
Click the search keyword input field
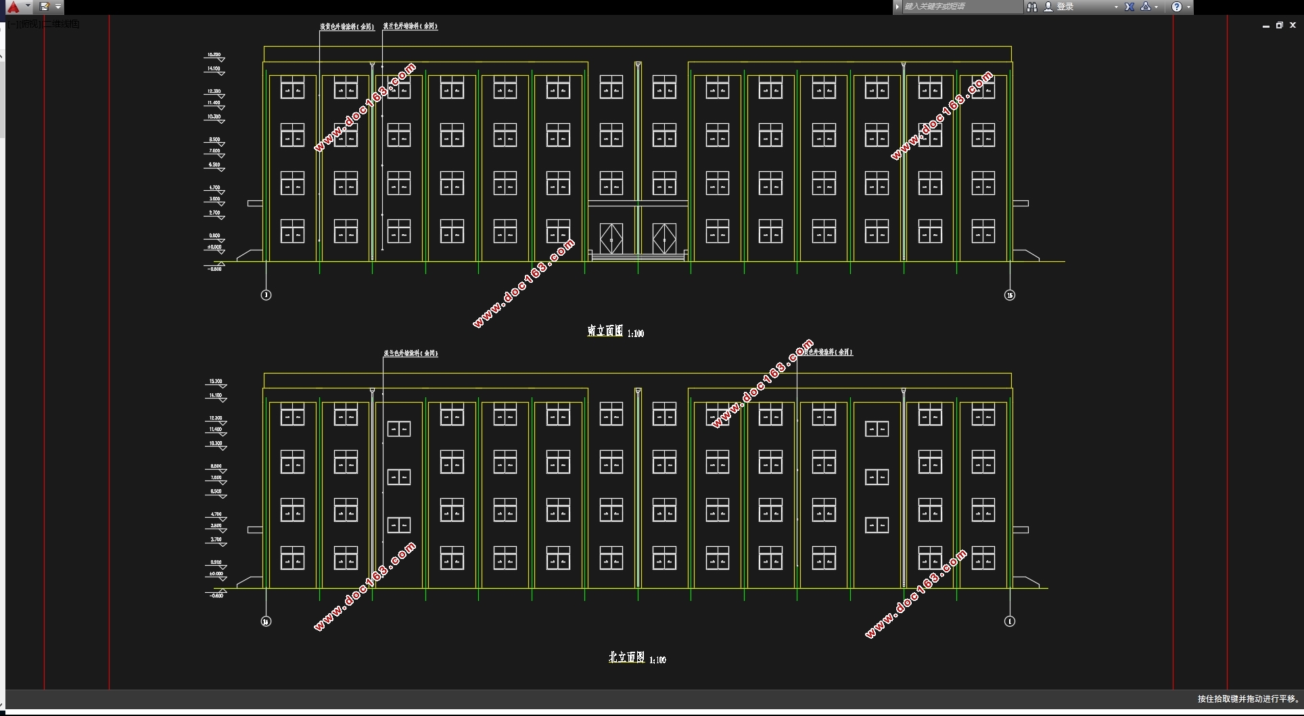click(962, 7)
